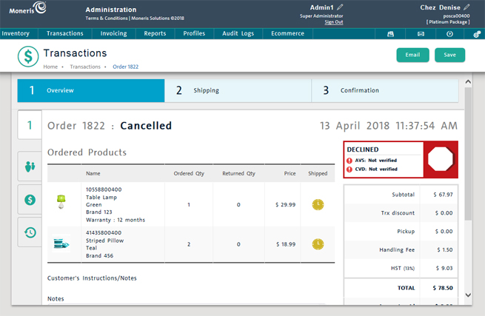Click the shipped clock icon for Table Lamp
Image resolution: width=485 pixels, height=316 pixels.
click(318, 204)
